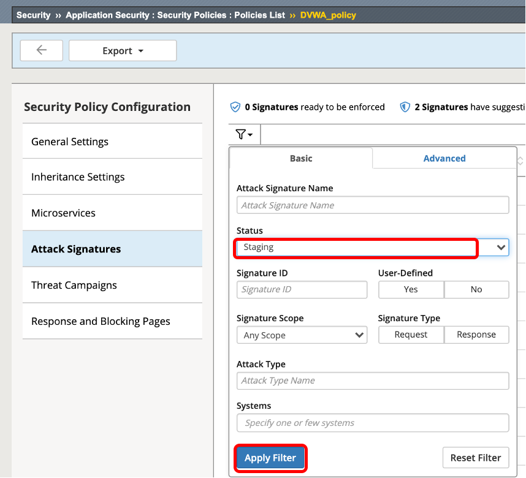
Task: Open the filter funnel icon dropdown
Action: 244,134
